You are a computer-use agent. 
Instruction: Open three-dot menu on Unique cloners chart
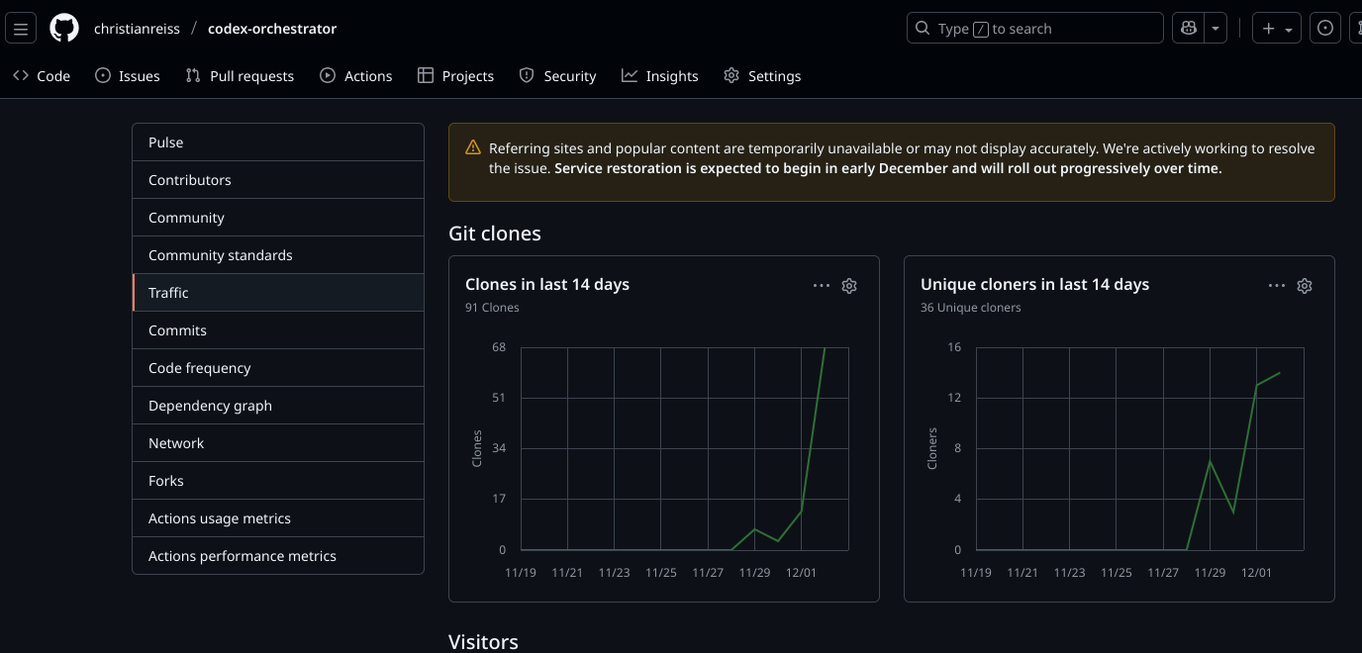pyautogui.click(x=1277, y=286)
